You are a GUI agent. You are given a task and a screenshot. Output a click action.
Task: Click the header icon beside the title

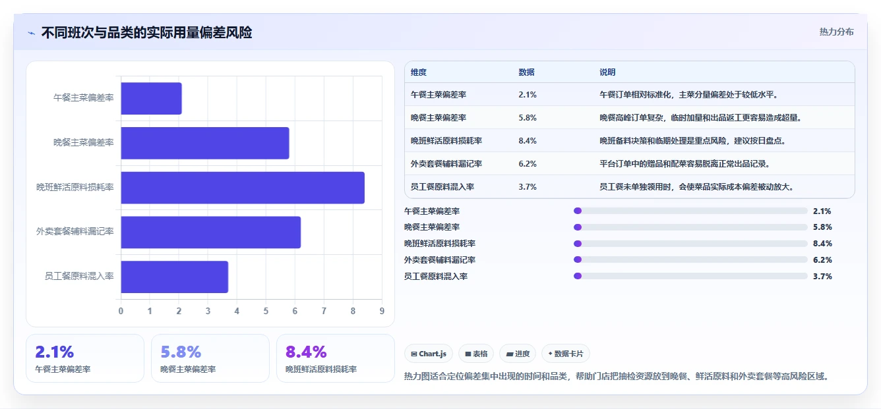pos(31,33)
